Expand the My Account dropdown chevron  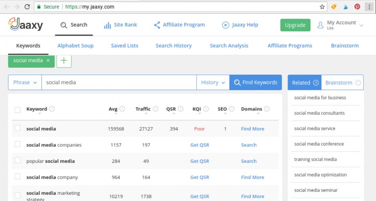point(361,25)
